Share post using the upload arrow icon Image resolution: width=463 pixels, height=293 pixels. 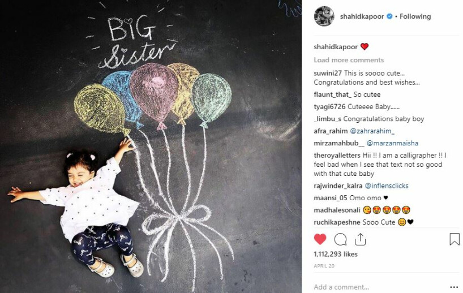(x=360, y=239)
